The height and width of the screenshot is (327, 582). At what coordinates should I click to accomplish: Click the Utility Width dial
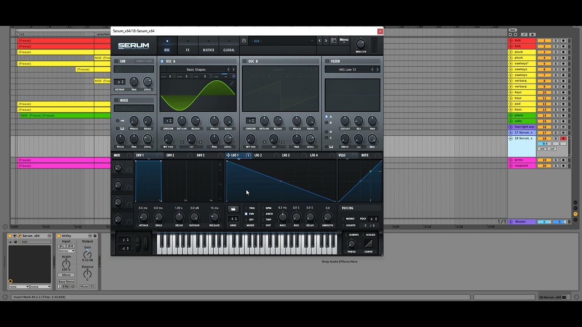click(x=66, y=263)
